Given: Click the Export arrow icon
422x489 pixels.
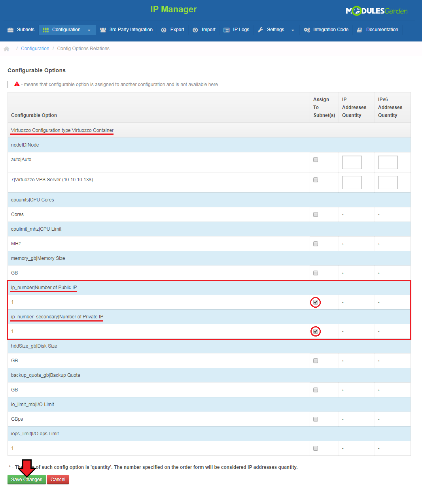Looking at the screenshot, I should coord(164,30).
